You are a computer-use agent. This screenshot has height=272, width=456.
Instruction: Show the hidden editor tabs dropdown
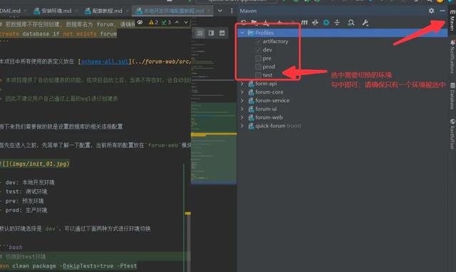point(220,11)
